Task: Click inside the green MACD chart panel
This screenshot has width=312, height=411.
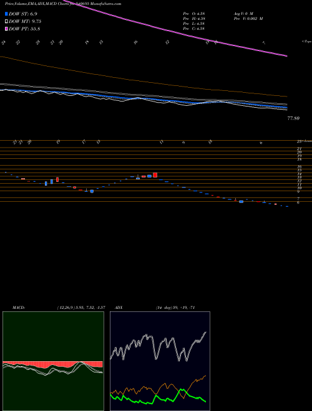Action: tap(53, 361)
